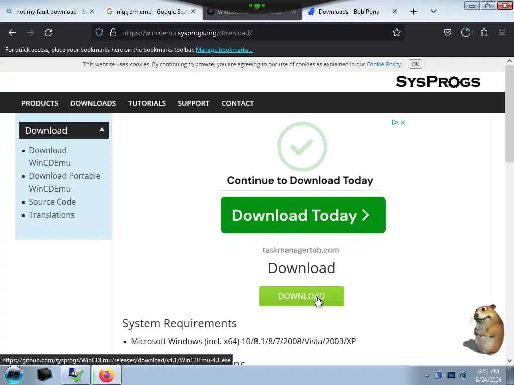Open the black box taskbar icon
This screenshot has height=385, width=514.
[44, 375]
